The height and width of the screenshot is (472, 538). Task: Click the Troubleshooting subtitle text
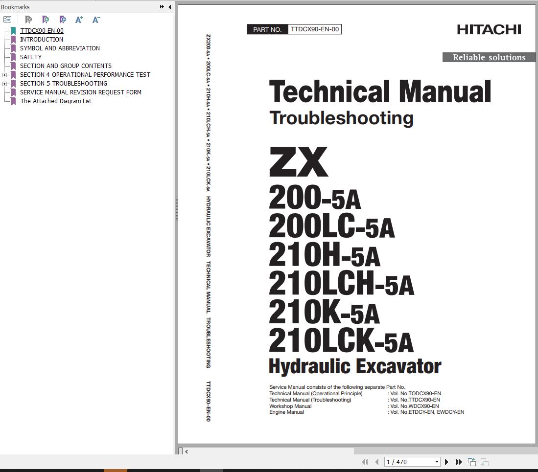point(341,118)
